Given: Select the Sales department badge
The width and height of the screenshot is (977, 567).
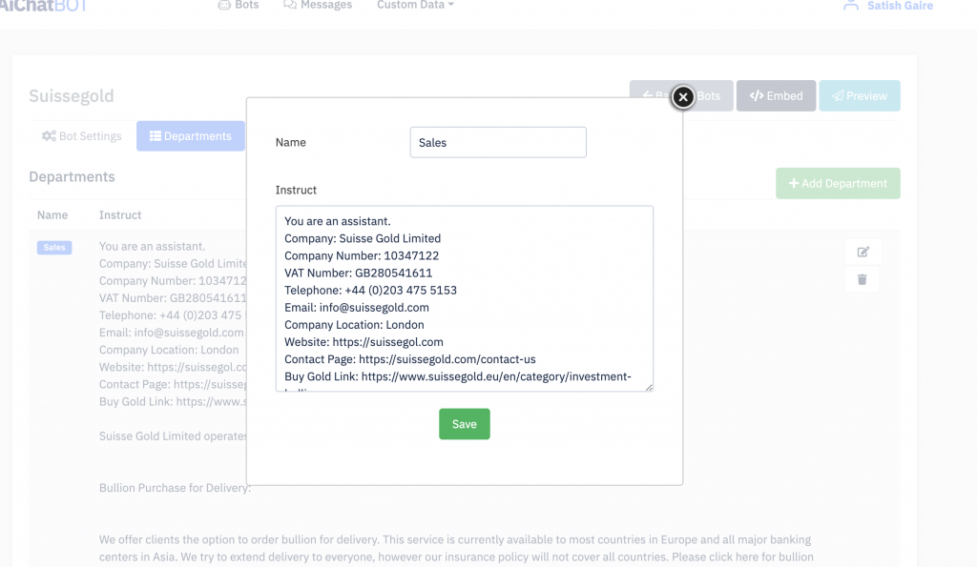Looking at the screenshot, I should 54,248.
